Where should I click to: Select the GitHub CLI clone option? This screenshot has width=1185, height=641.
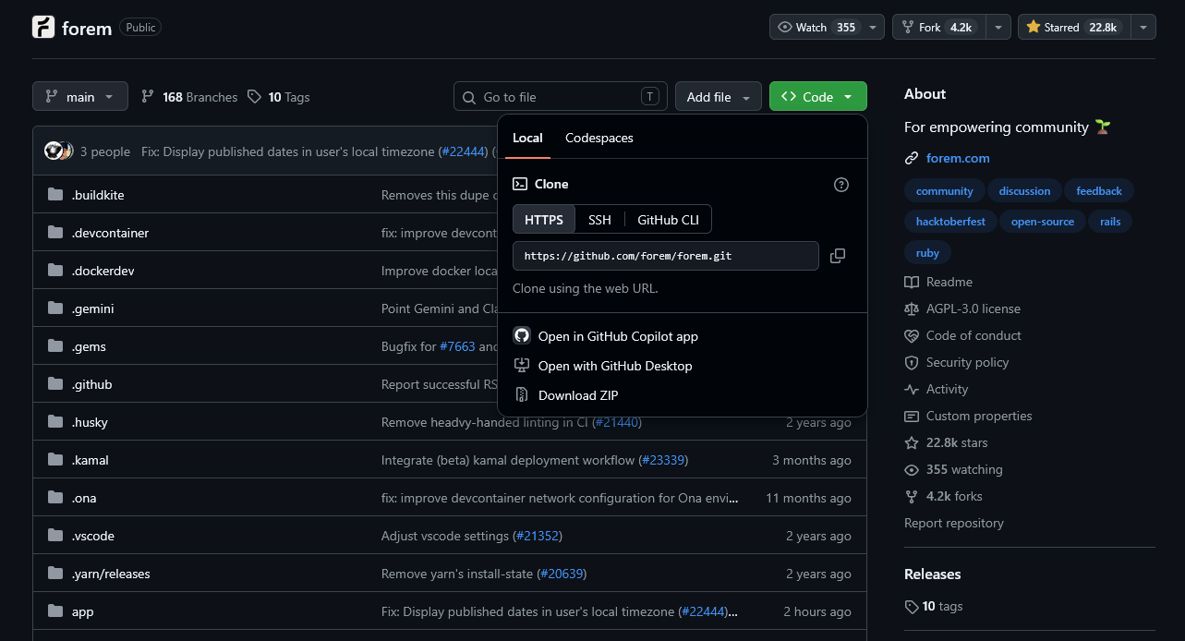tap(668, 220)
